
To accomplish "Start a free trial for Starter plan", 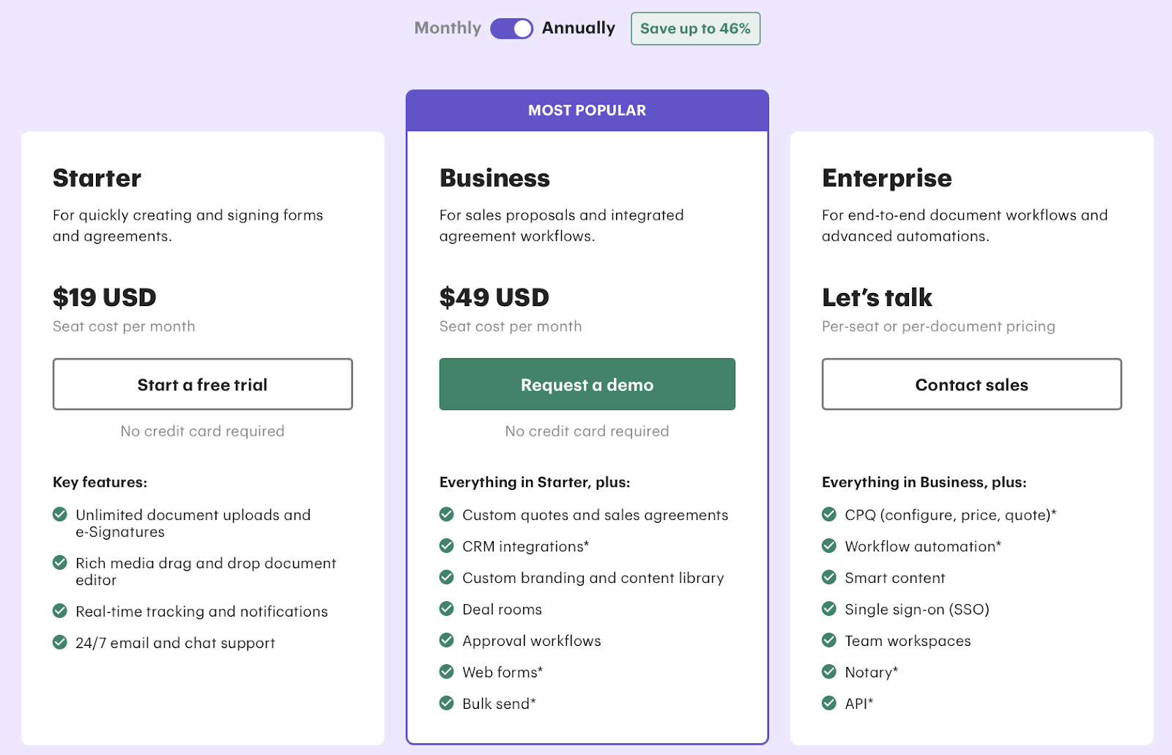I will click(202, 384).
